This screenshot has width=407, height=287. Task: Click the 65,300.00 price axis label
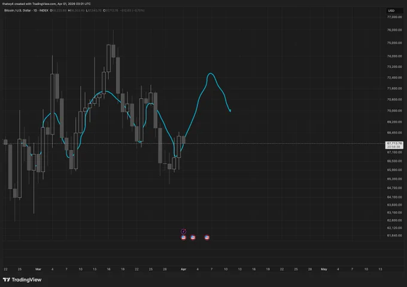click(x=394, y=179)
